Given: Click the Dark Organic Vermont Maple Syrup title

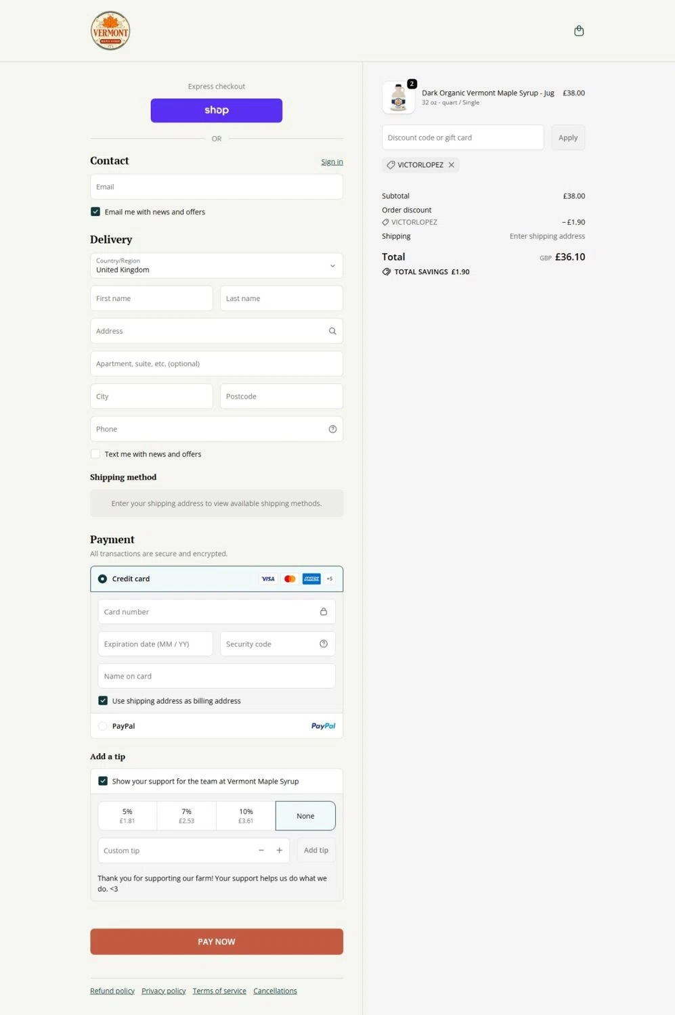Looking at the screenshot, I should point(488,93).
